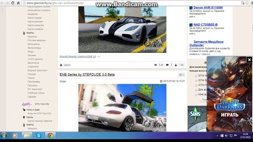Open Коды на GTA Vice City link
The width and height of the screenshot is (253, 142).
39,114
